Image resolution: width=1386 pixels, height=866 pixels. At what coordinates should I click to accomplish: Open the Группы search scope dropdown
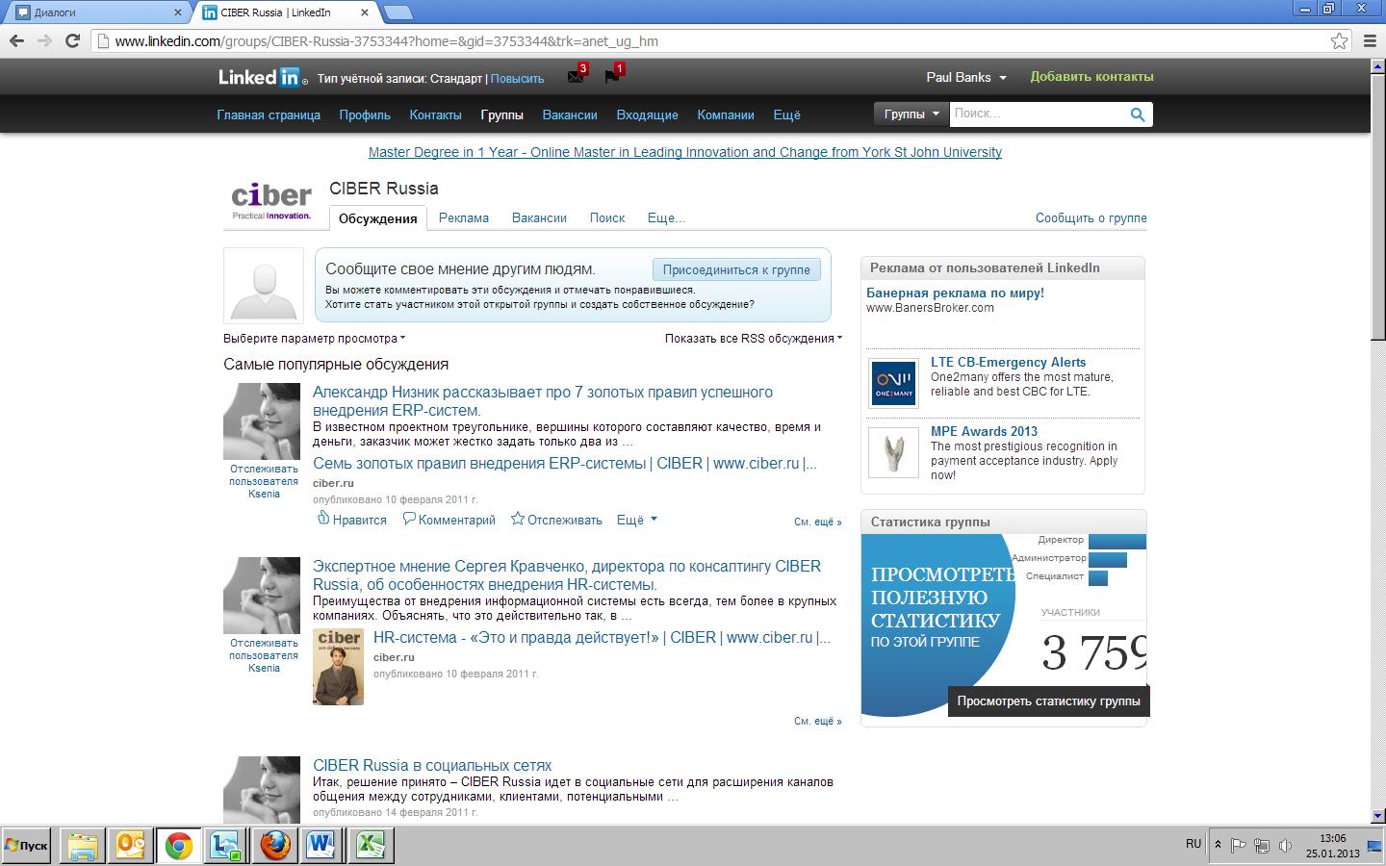click(x=911, y=114)
